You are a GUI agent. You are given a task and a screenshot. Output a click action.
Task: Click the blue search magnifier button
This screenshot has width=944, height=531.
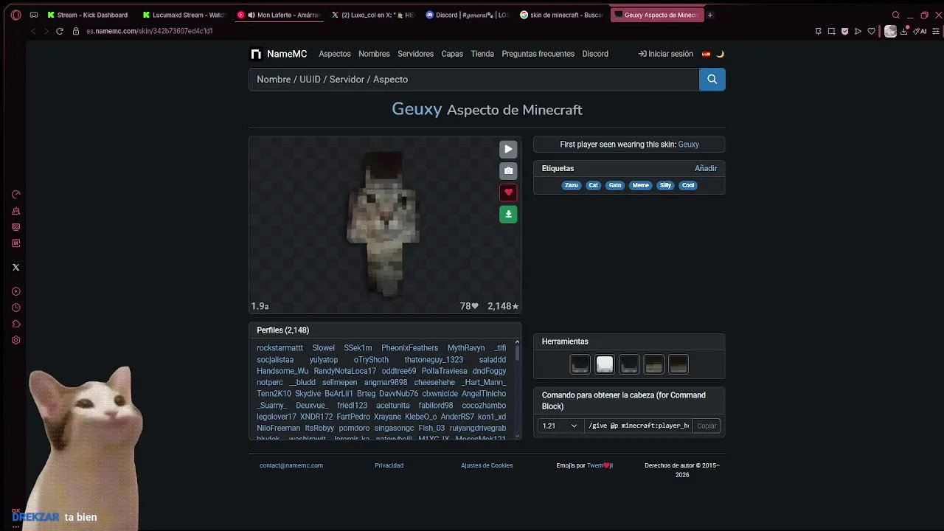click(x=712, y=79)
